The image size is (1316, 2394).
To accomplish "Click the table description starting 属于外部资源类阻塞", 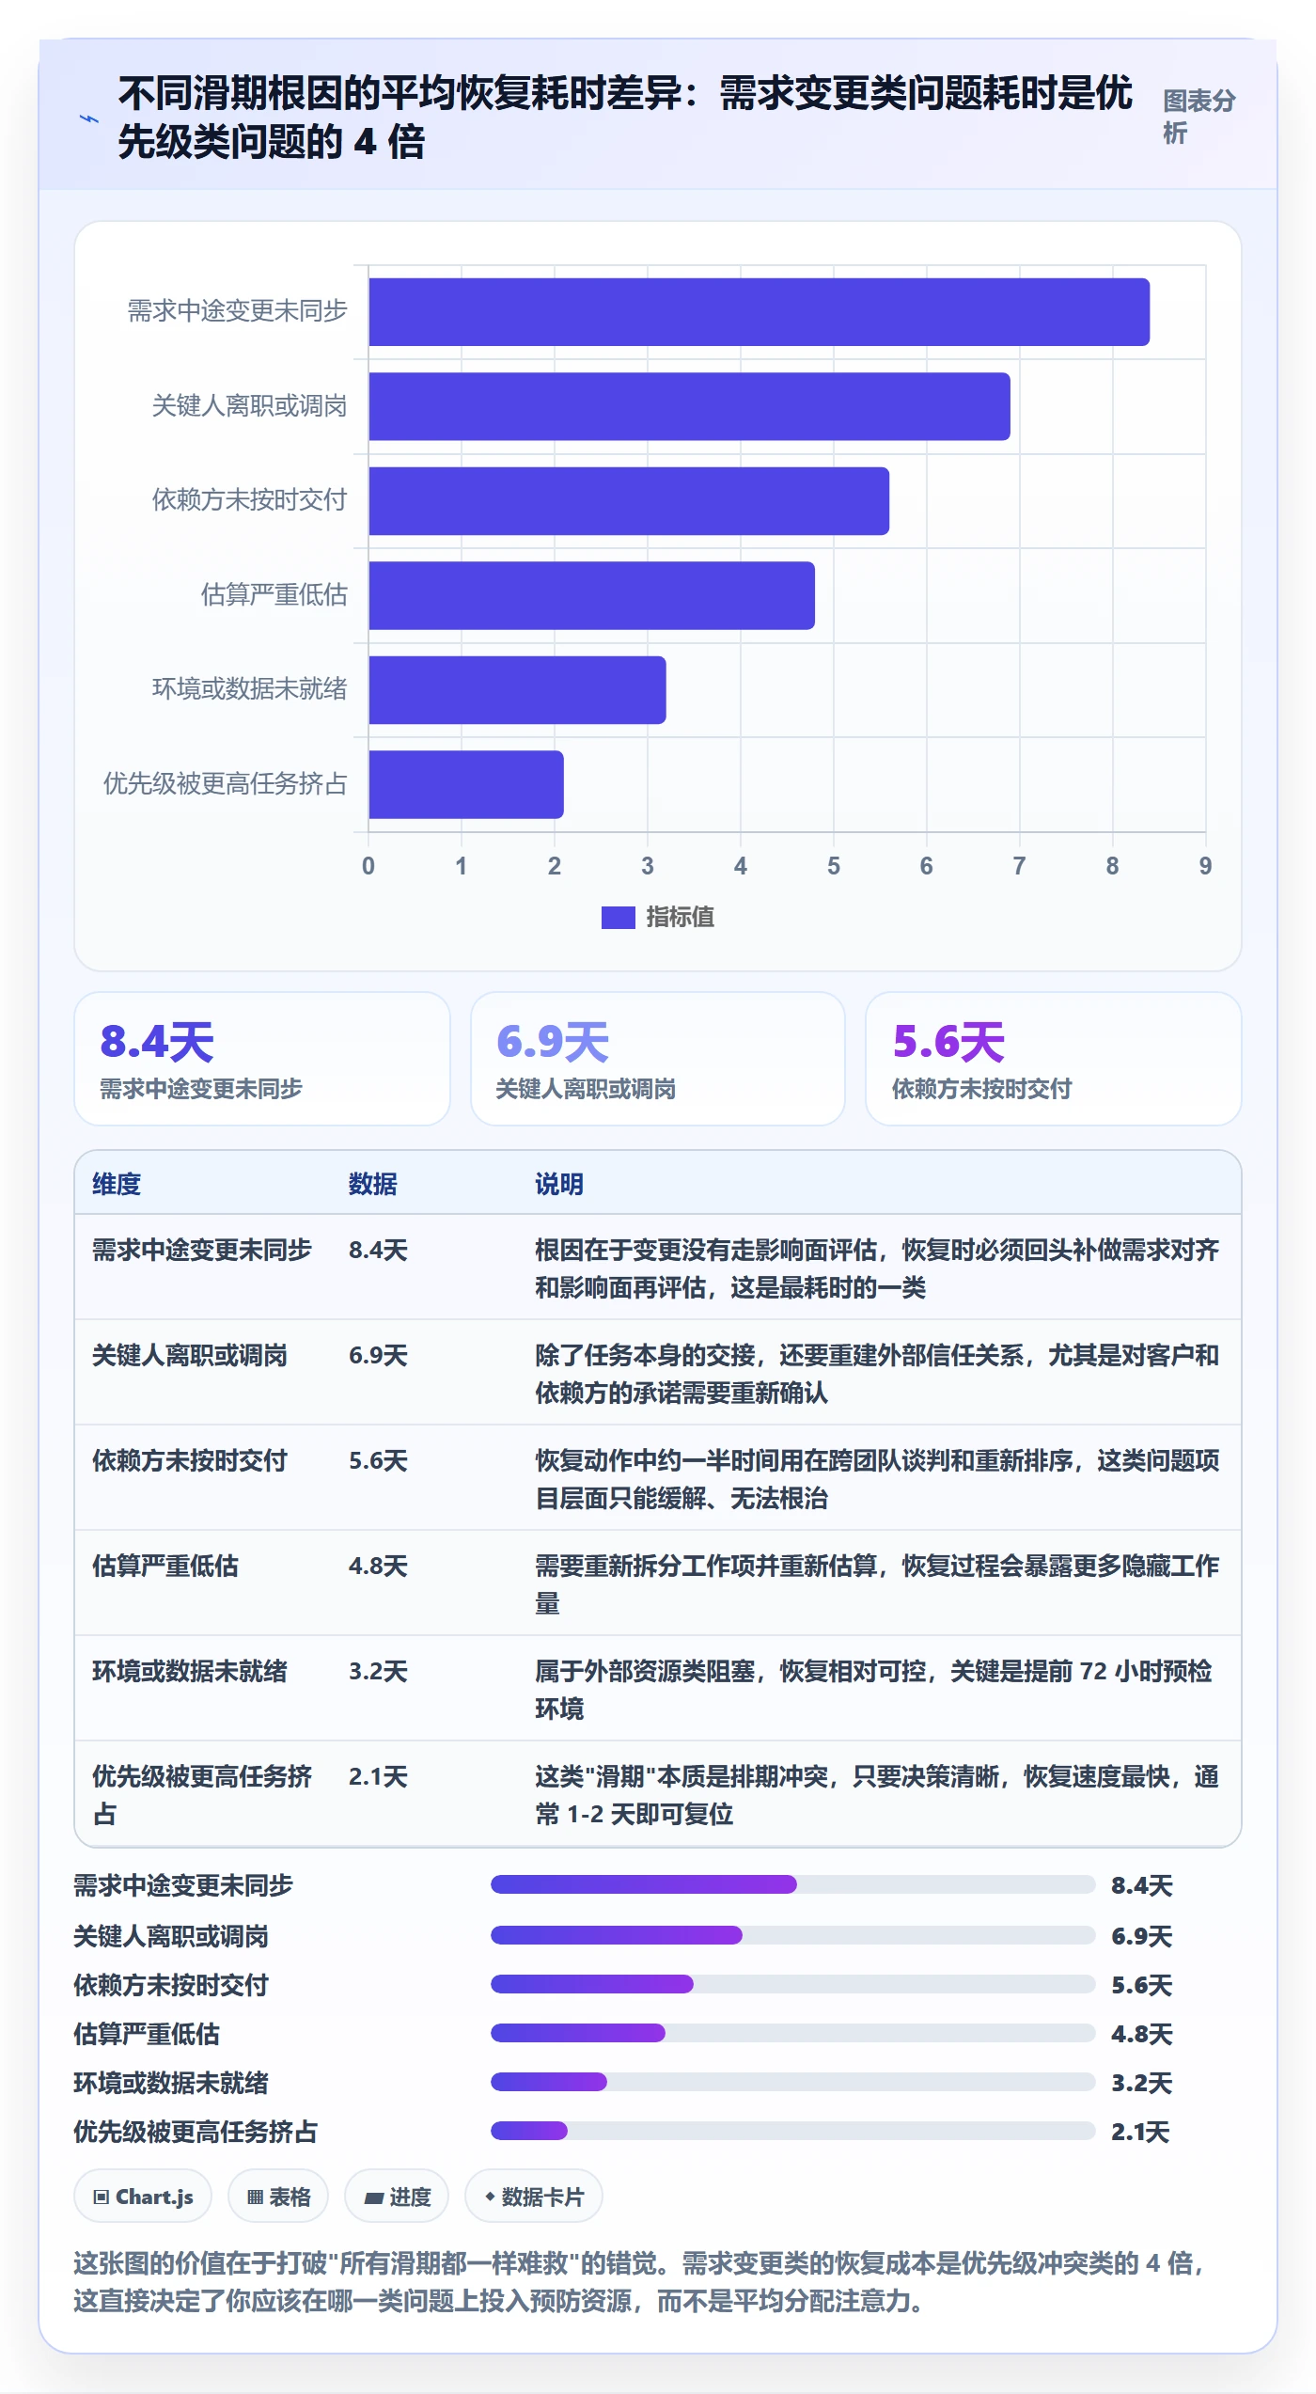I will coord(874,1690).
